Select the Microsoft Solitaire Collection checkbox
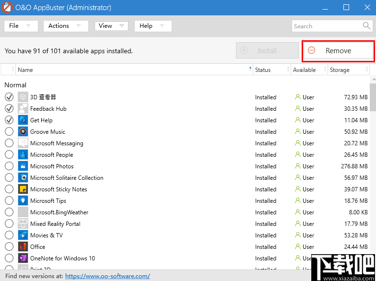This screenshot has height=281, width=376. pyautogui.click(x=9, y=178)
